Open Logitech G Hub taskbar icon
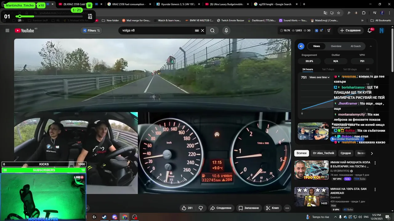 pyautogui.click(x=94, y=217)
